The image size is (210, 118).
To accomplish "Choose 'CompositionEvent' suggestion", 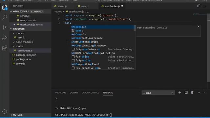I will 102,64.
